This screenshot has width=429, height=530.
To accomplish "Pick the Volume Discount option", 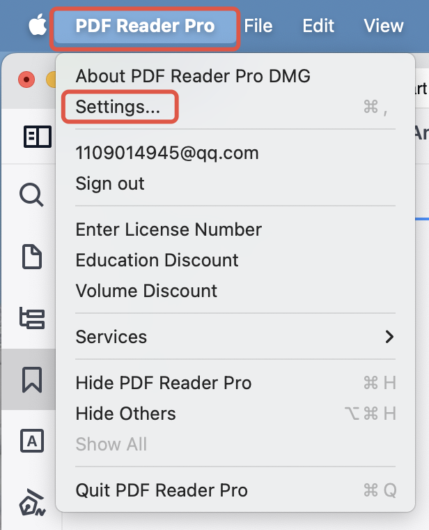I will click(x=146, y=291).
